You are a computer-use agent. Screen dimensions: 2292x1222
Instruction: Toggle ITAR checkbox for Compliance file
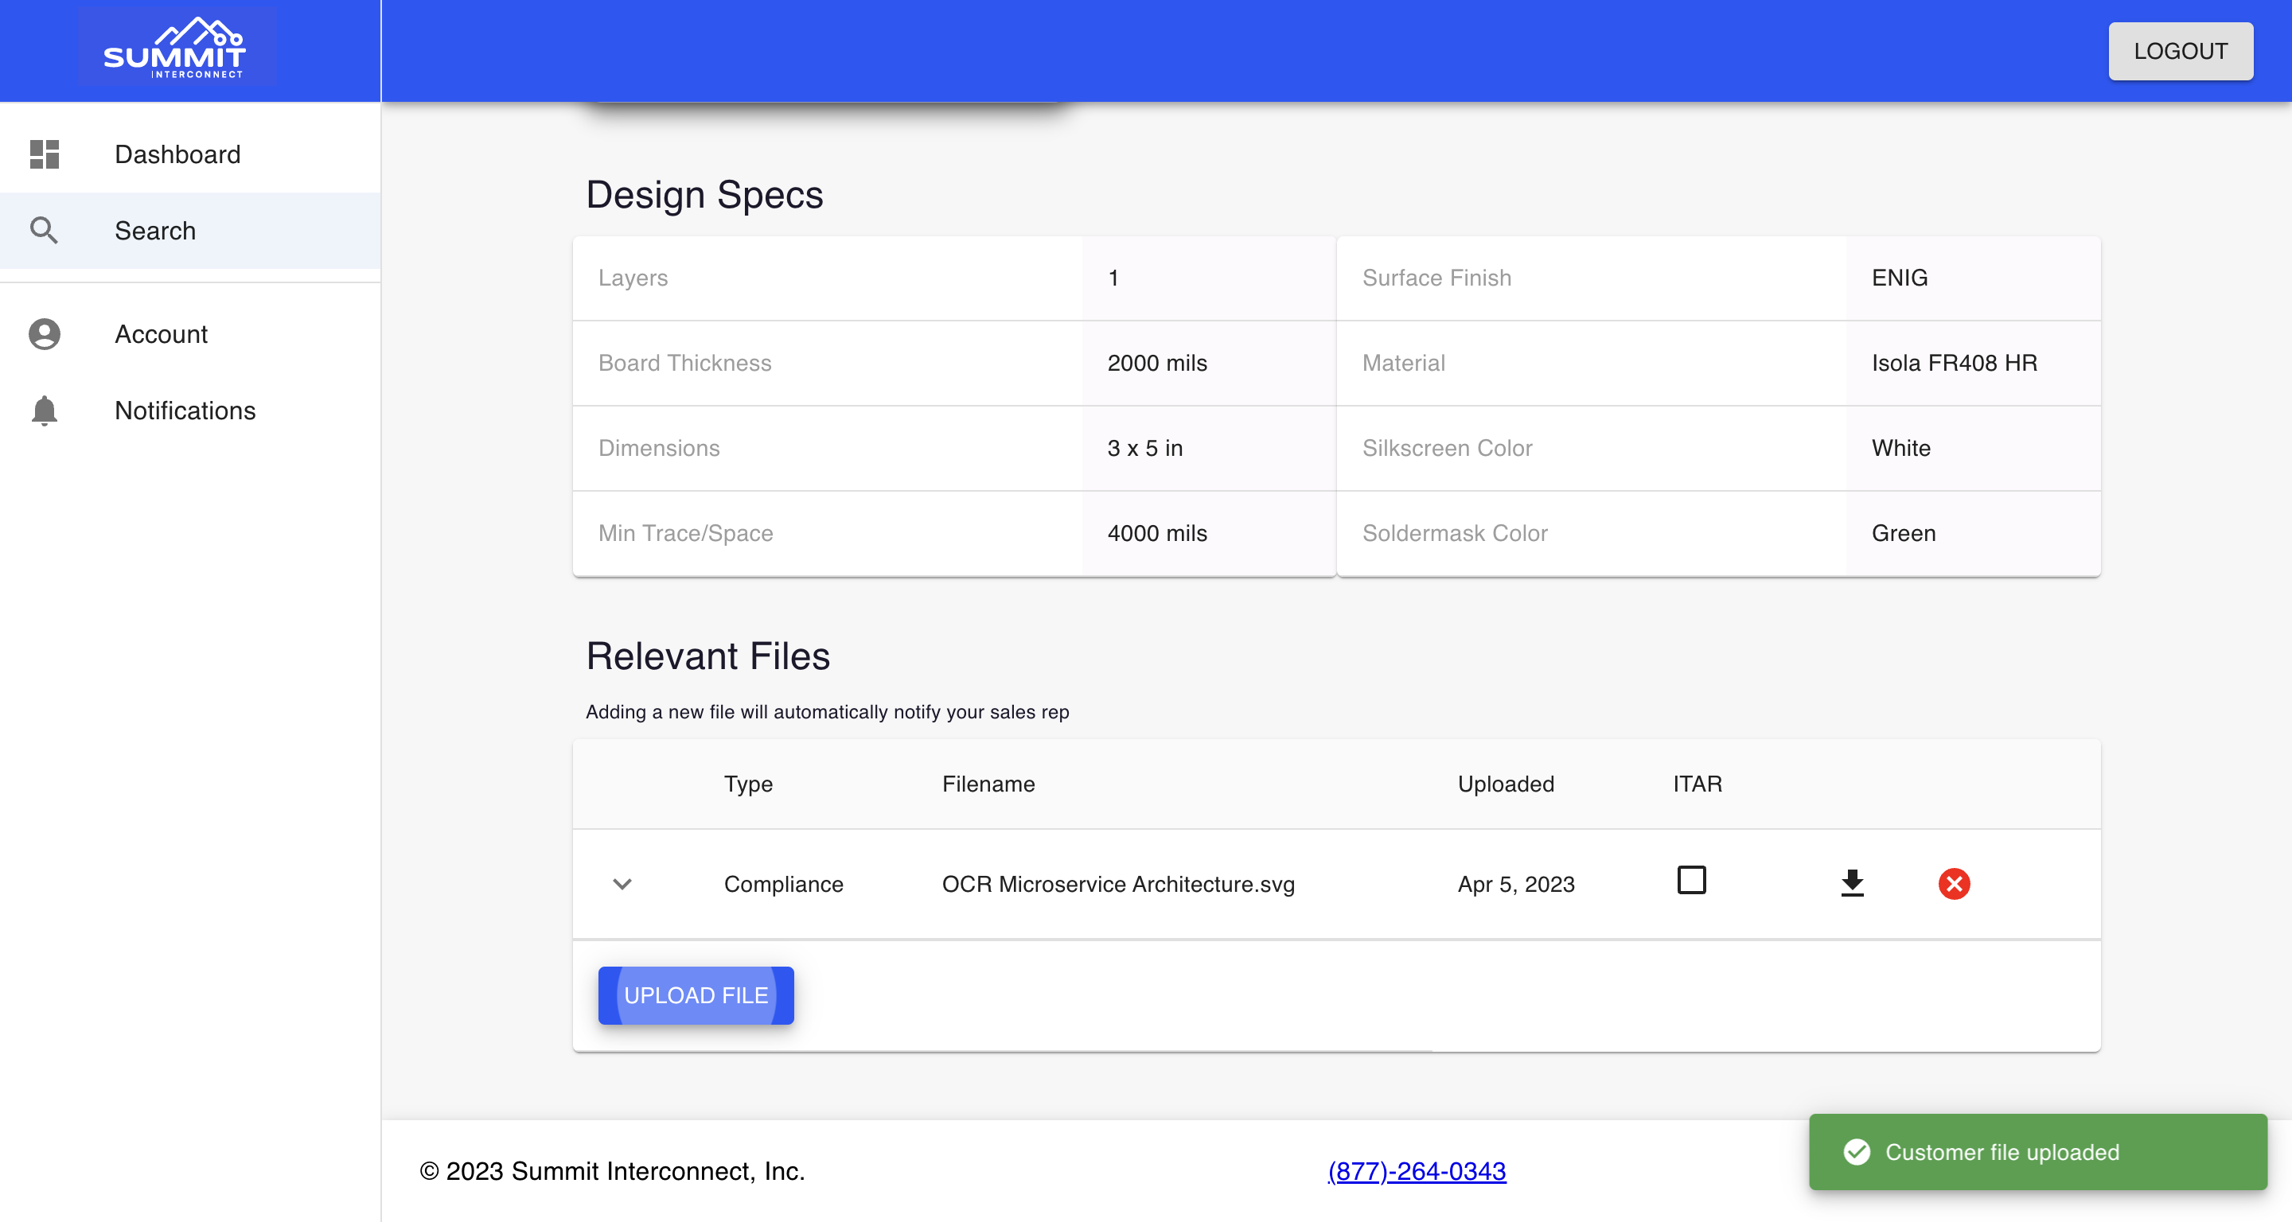pyautogui.click(x=1691, y=880)
